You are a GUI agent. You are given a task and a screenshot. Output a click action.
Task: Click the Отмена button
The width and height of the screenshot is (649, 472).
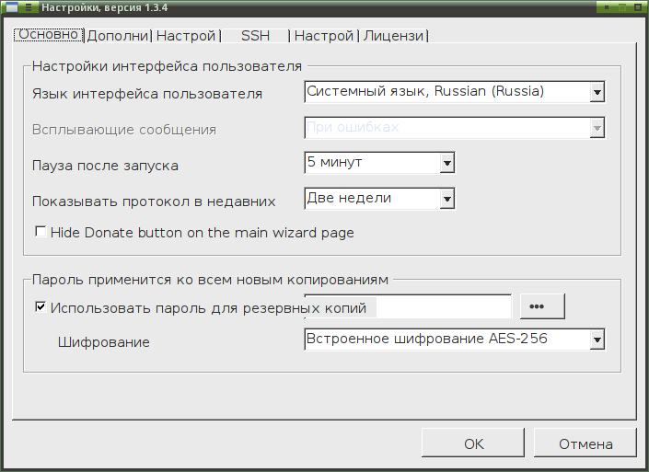(585, 443)
